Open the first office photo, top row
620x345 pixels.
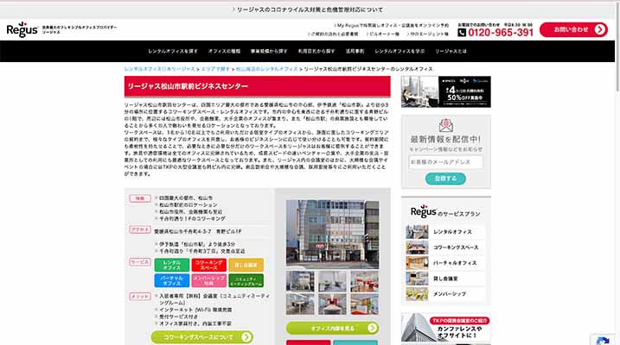[301, 281]
